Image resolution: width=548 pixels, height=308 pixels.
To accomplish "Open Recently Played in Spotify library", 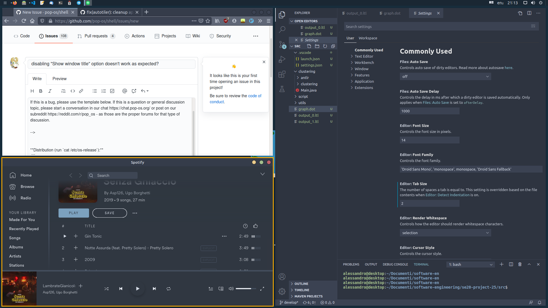I will pos(24,229).
